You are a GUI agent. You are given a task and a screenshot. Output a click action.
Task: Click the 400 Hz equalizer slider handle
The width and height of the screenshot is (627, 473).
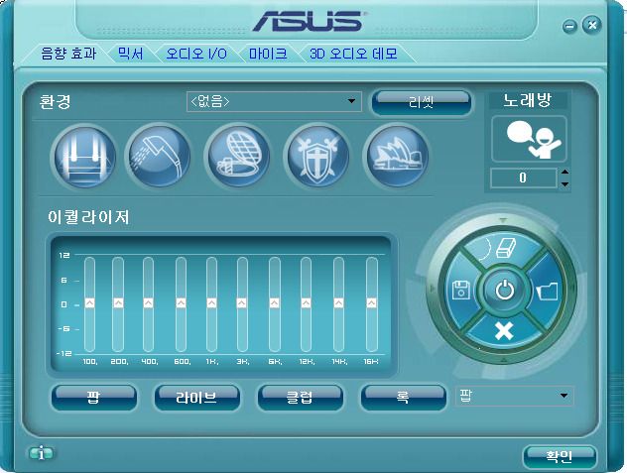(x=149, y=302)
